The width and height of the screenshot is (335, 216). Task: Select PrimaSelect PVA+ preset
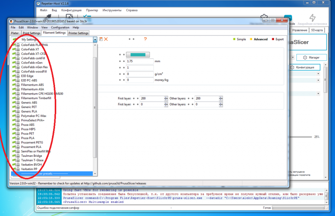(x=52, y=120)
